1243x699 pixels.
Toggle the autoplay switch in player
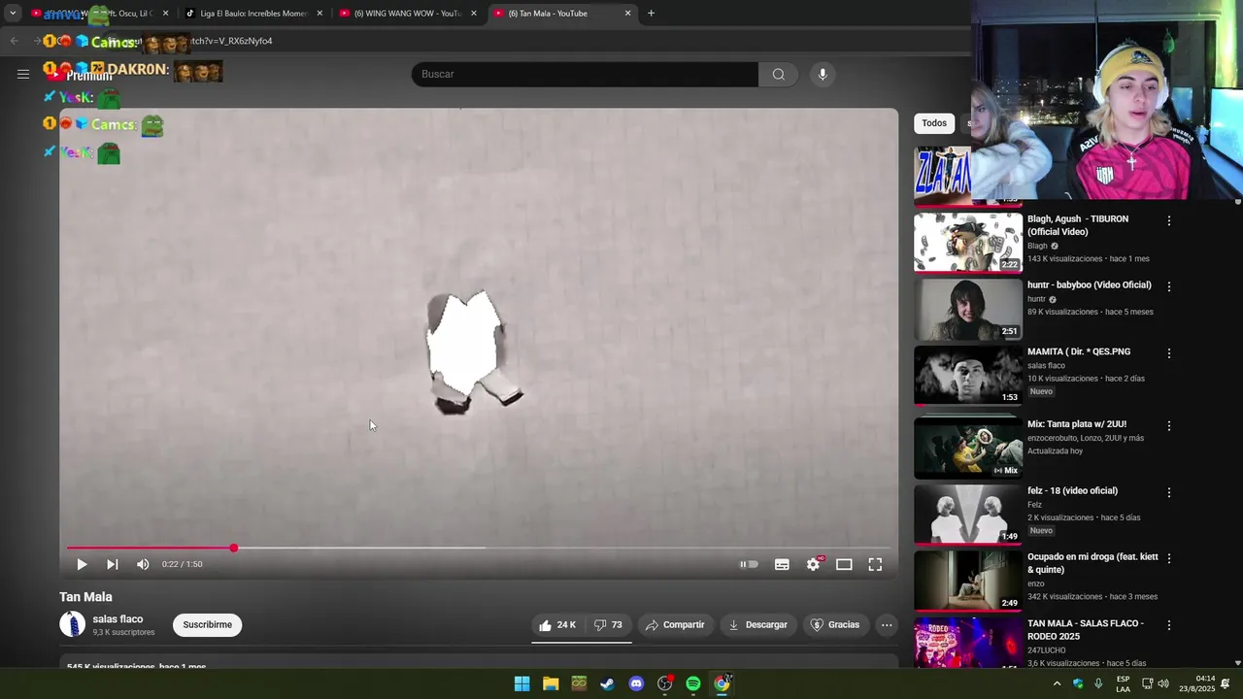749,564
